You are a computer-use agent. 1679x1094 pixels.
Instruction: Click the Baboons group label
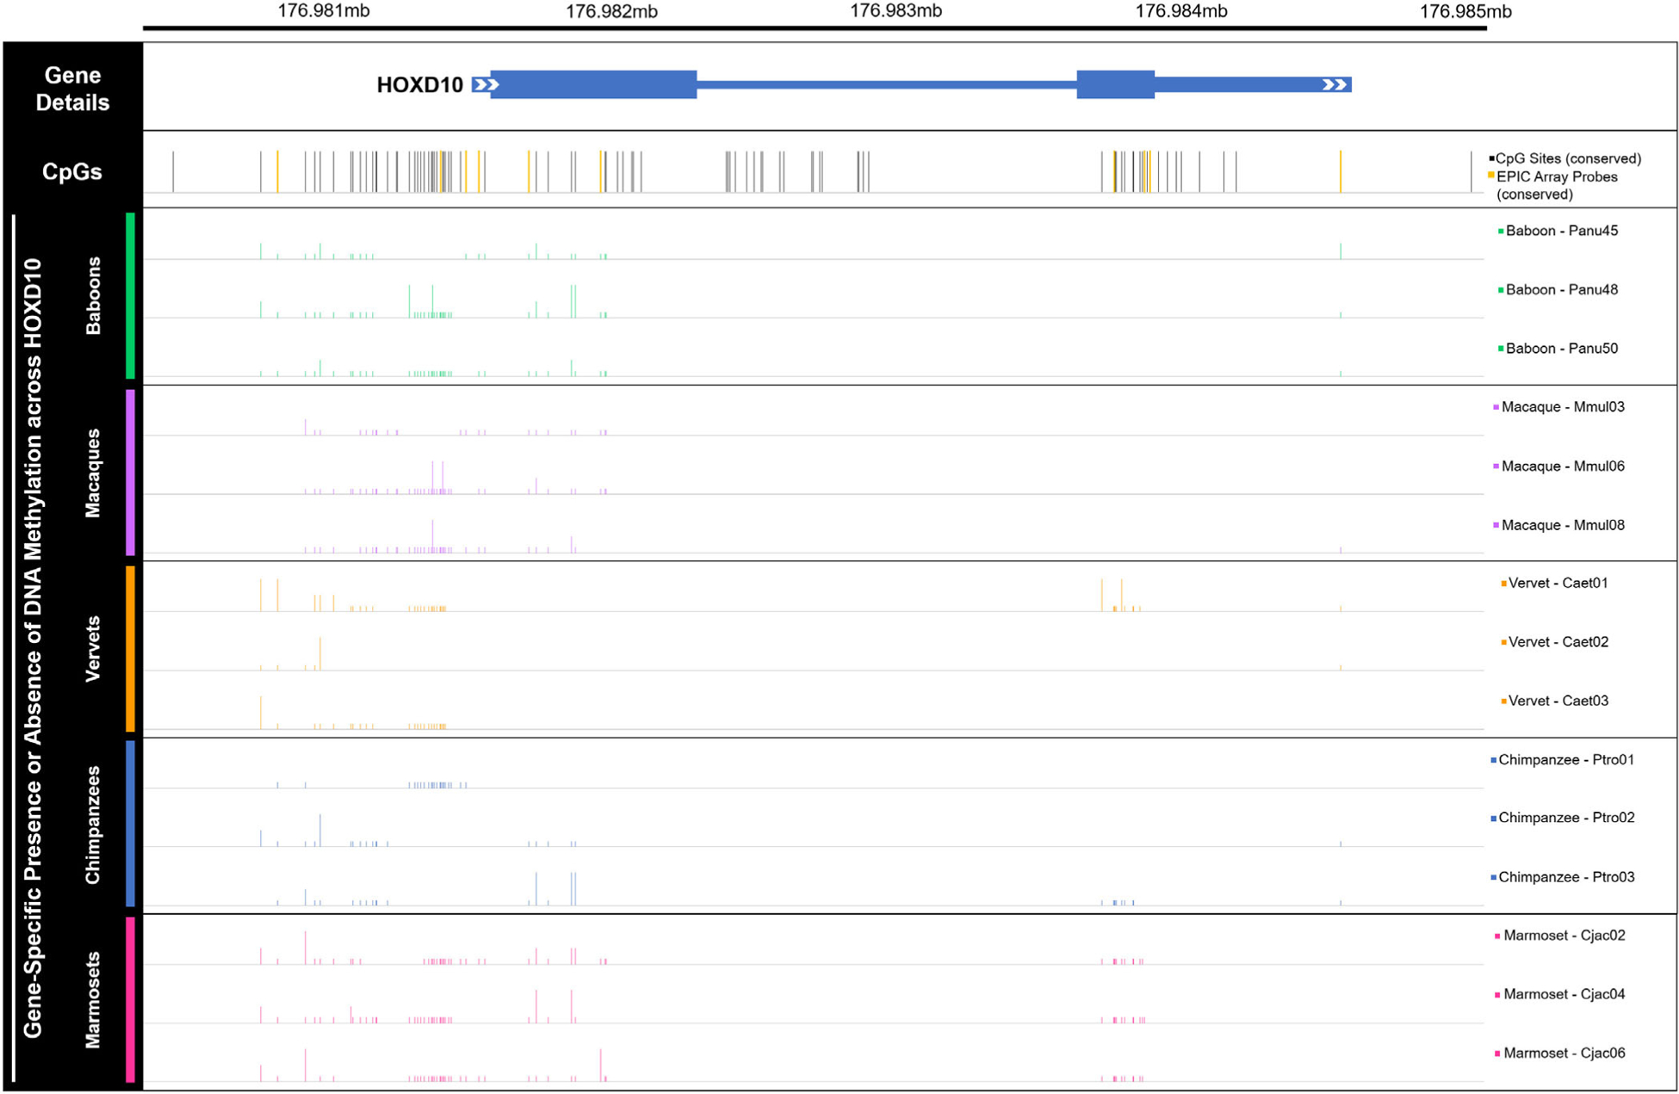click(93, 296)
